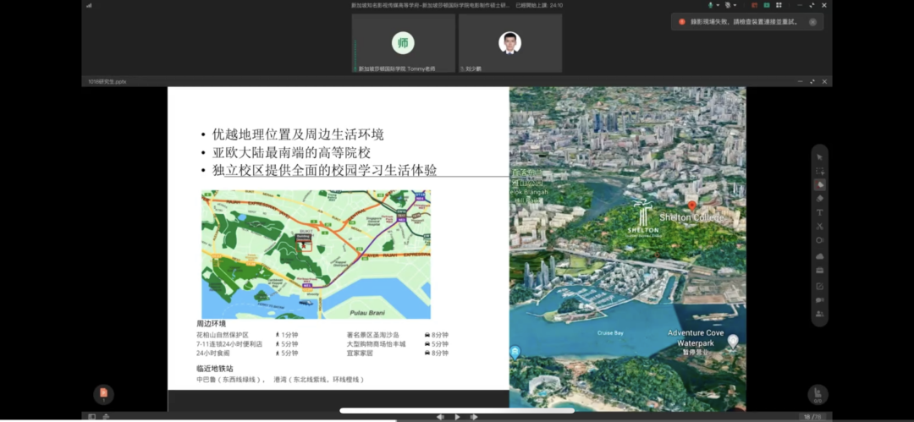
Task: Choose the marquee selection tool
Action: tap(819, 171)
